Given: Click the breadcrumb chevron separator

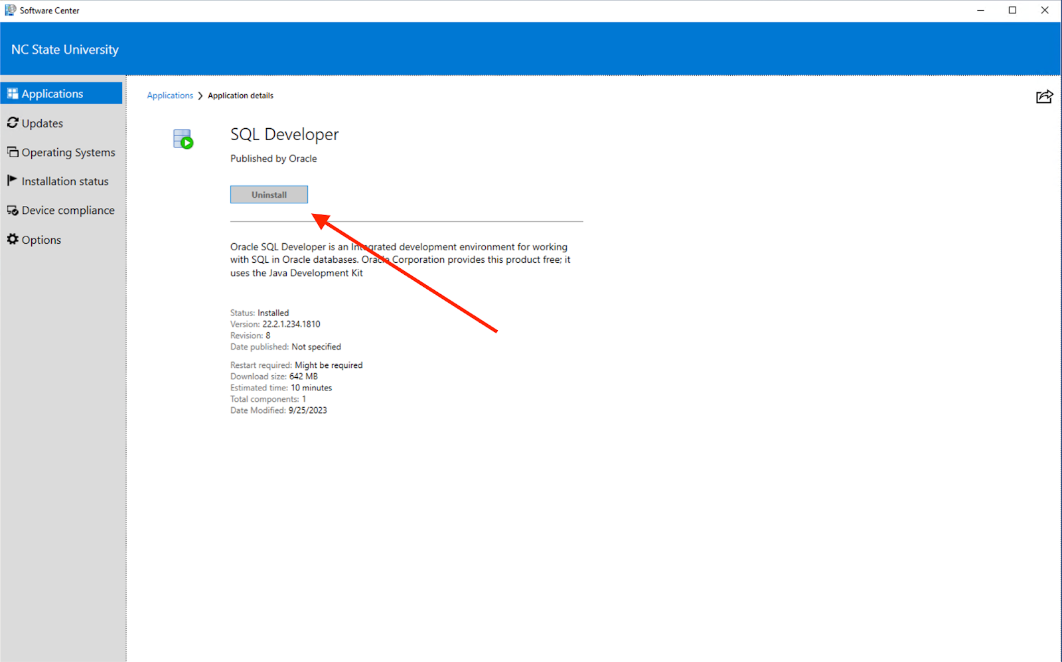Looking at the screenshot, I should 200,96.
